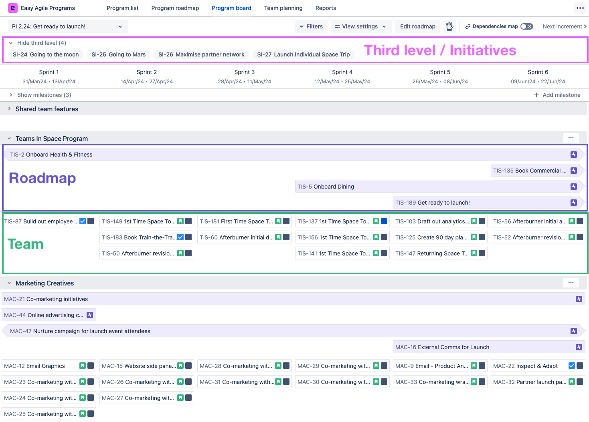The image size is (589, 422).
Task: Click the blue task checkbox on TIS-183 Book Train-the-Tra
Action: tap(180, 237)
